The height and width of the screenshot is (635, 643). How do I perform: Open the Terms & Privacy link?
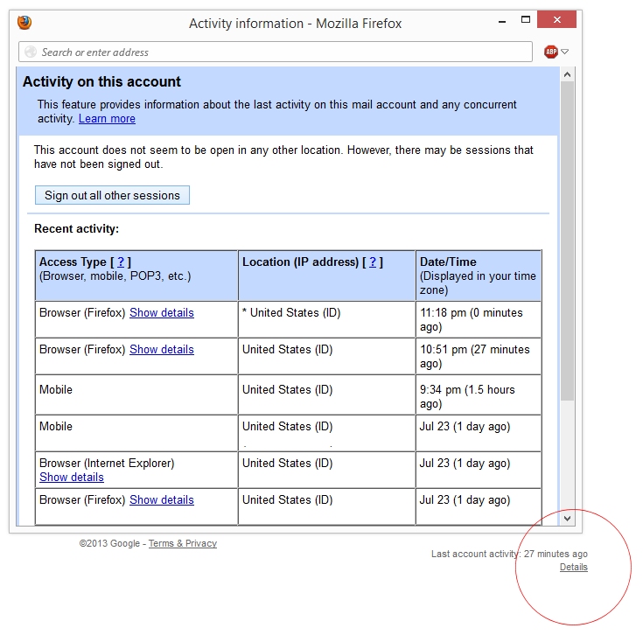coord(183,543)
